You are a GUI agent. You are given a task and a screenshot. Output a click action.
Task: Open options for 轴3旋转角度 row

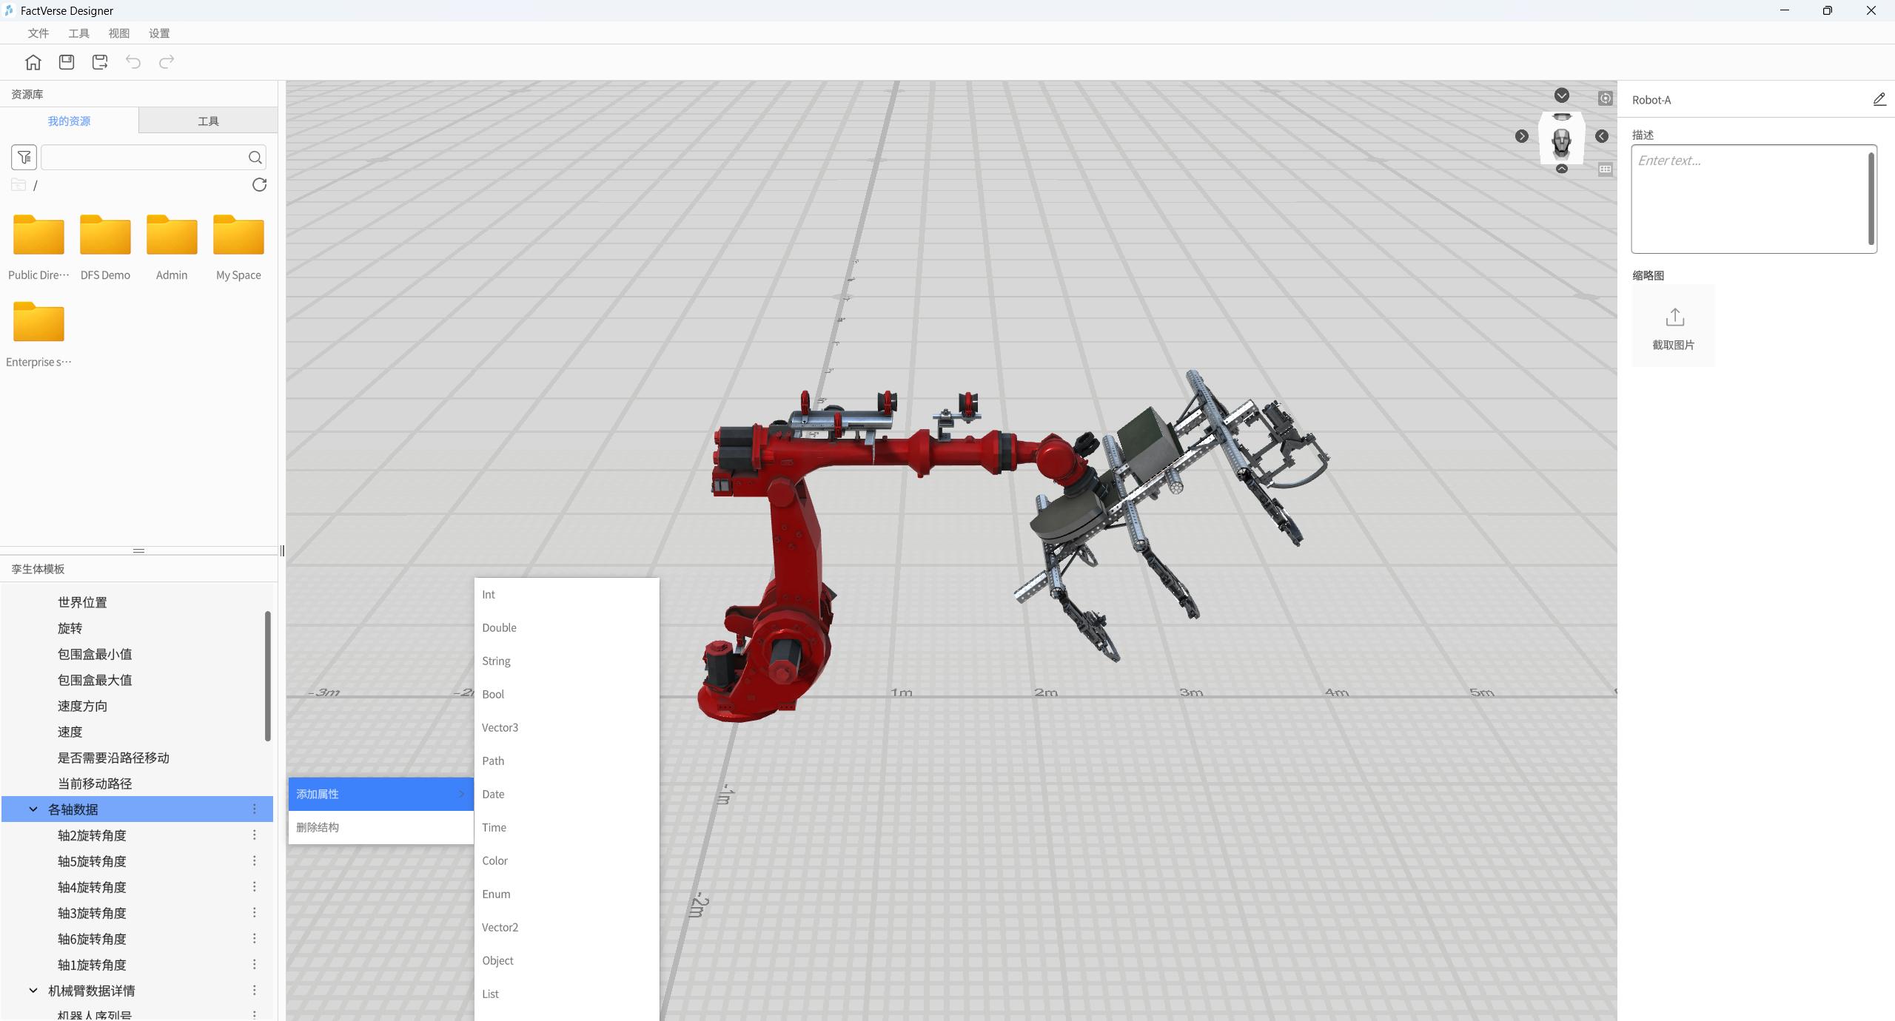tap(255, 912)
